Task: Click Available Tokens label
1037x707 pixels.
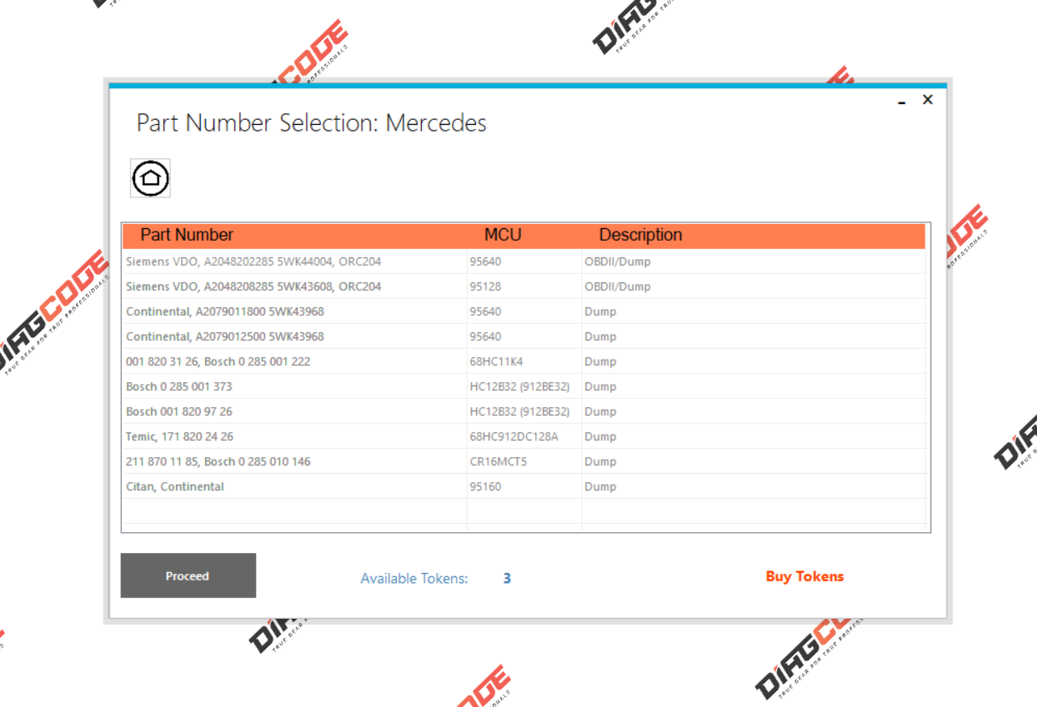Action: tap(414, 579)
